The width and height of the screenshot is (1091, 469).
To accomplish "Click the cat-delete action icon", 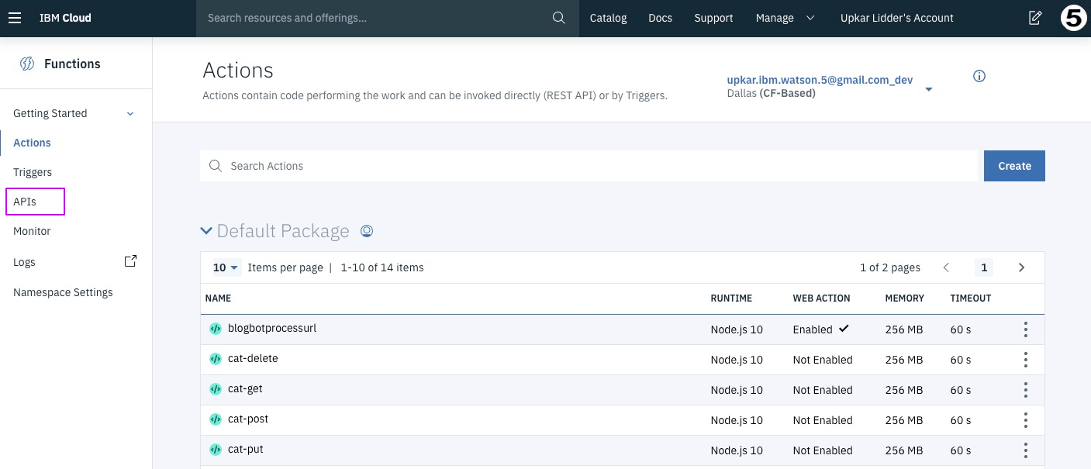I will click(x=216, y=359).
